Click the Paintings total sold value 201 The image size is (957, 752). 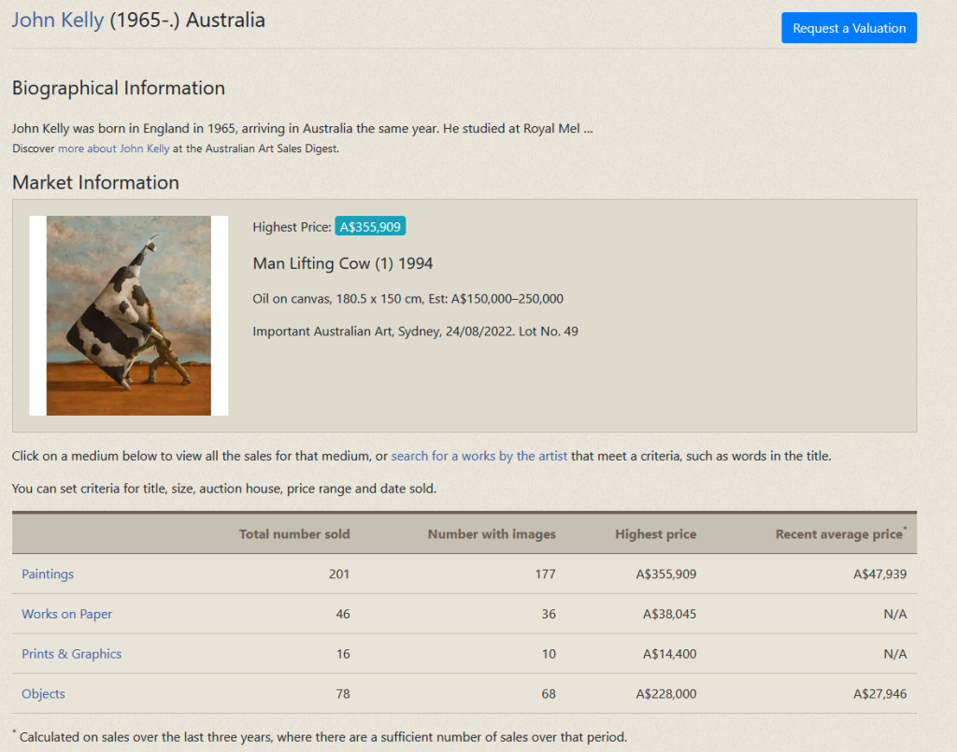338,574
